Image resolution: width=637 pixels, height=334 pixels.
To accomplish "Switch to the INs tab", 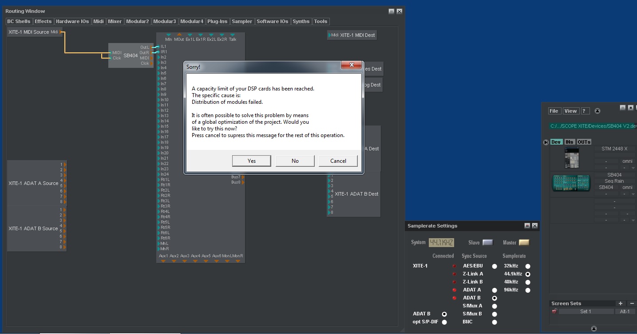I will point(570,142).
